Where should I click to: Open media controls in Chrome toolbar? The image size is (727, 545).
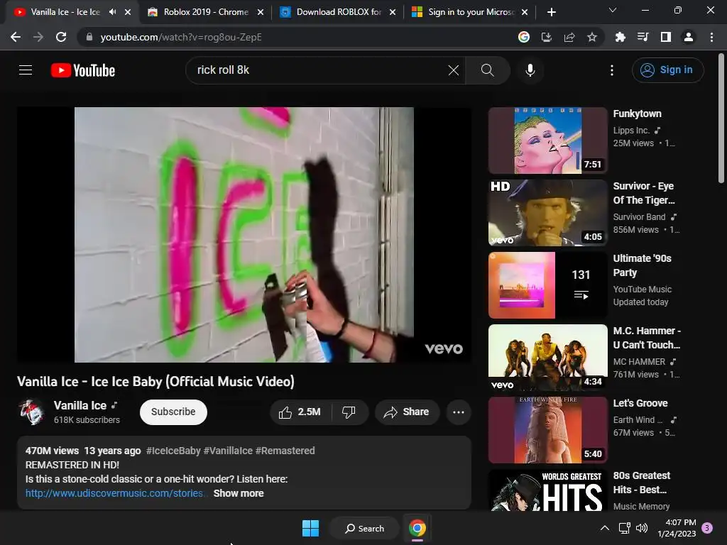coord(643,37)
